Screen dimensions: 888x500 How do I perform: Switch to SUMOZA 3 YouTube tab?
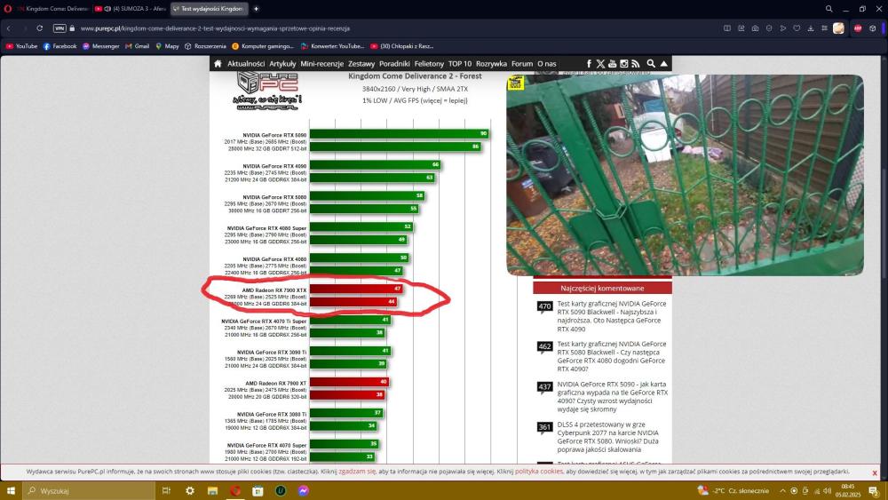pos(131,9)
